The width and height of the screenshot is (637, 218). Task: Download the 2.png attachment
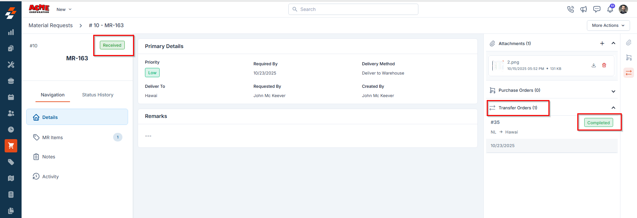594,65
